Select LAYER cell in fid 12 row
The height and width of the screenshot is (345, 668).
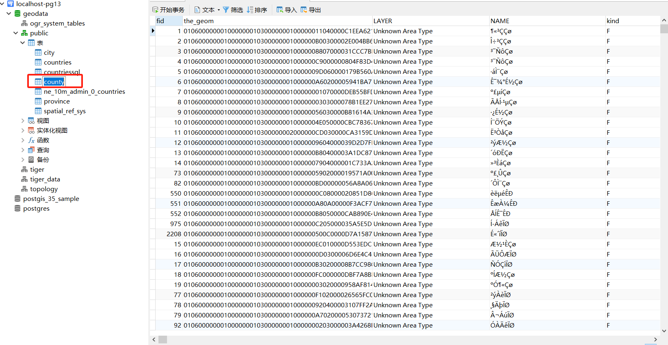[431, 142]
